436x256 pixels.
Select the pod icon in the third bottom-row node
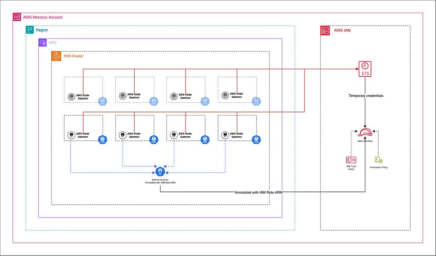point(174,135)
